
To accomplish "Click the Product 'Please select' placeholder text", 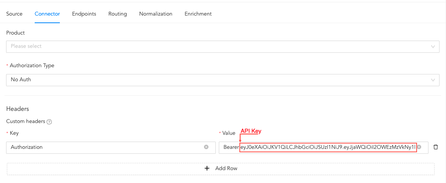I will click(x=26, y=46).
